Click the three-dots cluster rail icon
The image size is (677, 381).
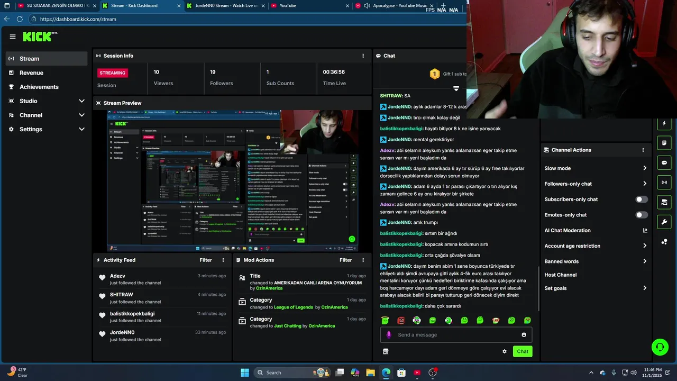(664, 242)
